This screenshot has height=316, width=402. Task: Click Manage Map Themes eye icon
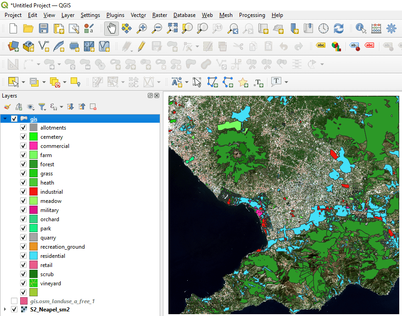pos(30,106)
